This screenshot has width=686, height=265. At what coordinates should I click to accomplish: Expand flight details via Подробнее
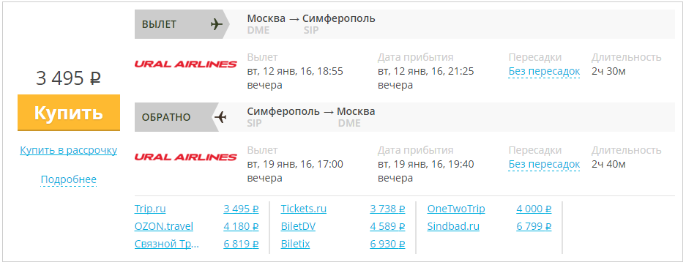point(69,180)
